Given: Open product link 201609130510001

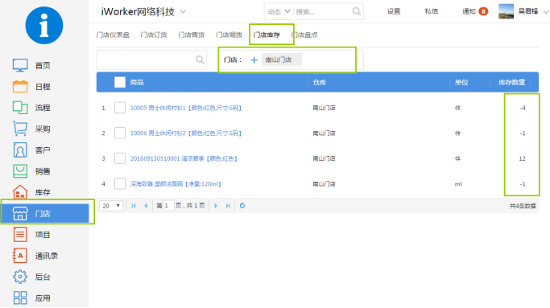Looking at the screenshot, I should click(184, 158).
